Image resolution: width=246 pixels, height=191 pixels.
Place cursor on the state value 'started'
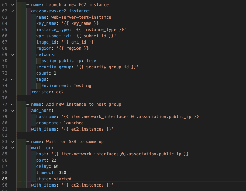[62, 179]
